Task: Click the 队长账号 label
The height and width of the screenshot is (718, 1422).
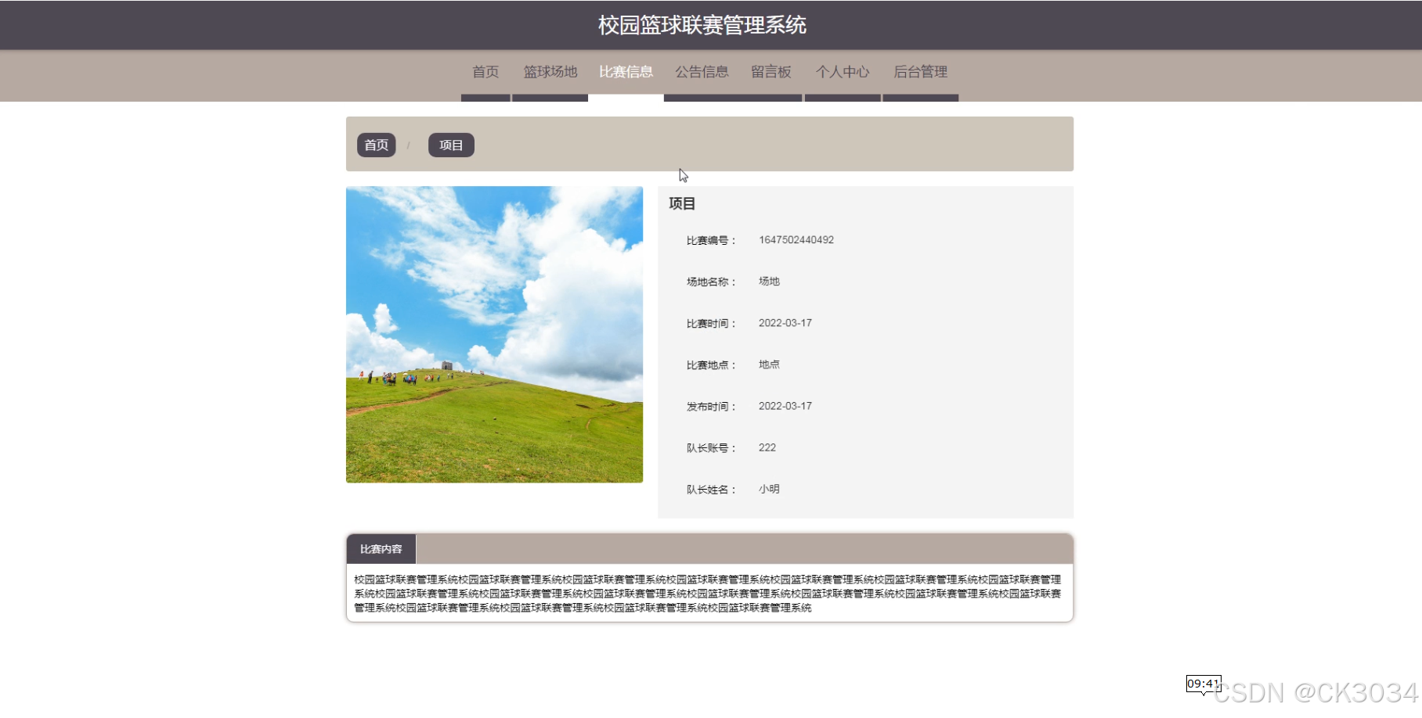Action: click(x=712, y=448)
